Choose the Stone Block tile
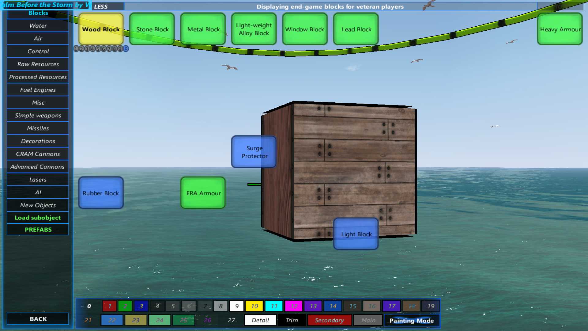 pos(152,29)
